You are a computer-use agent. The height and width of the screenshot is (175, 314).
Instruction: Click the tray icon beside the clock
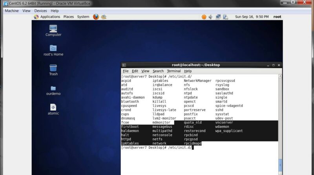tap(225, 17)
